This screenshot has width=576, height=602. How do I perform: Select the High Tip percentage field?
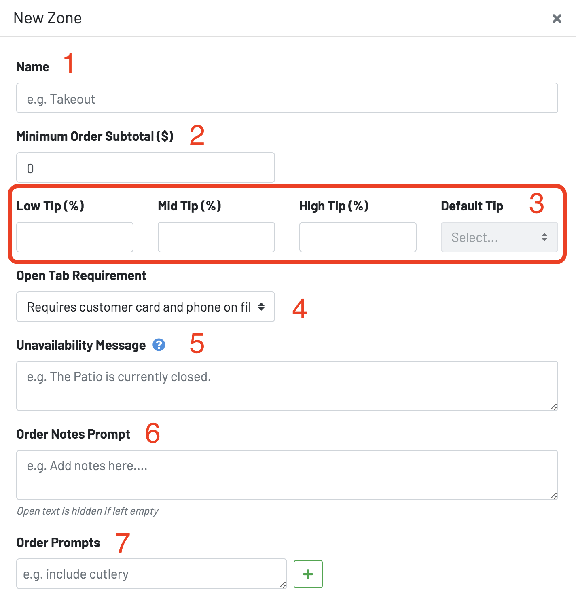click(358, 237)
